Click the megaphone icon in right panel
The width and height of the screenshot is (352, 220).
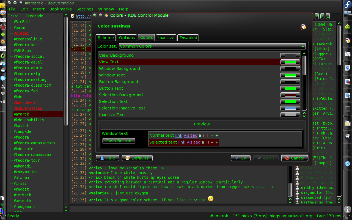tap(347, 136)
